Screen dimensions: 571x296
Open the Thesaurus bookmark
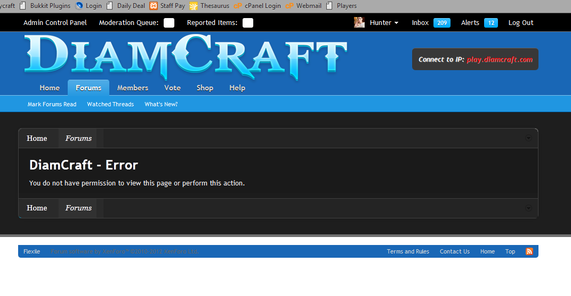pyautogui.click(x=214, y=6)
